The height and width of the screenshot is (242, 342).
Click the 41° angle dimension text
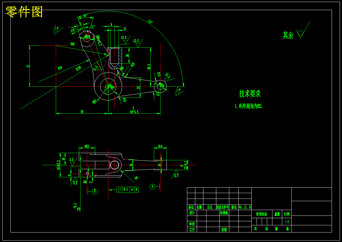click(x=85, y=16)
